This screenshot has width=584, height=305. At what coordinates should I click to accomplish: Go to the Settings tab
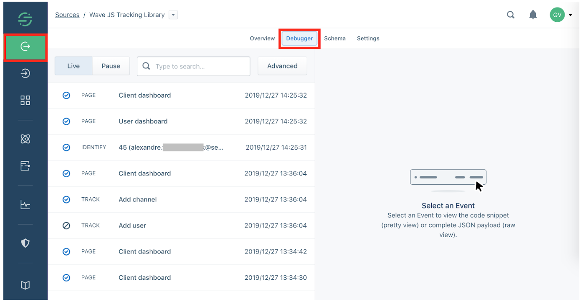(368, 39)
